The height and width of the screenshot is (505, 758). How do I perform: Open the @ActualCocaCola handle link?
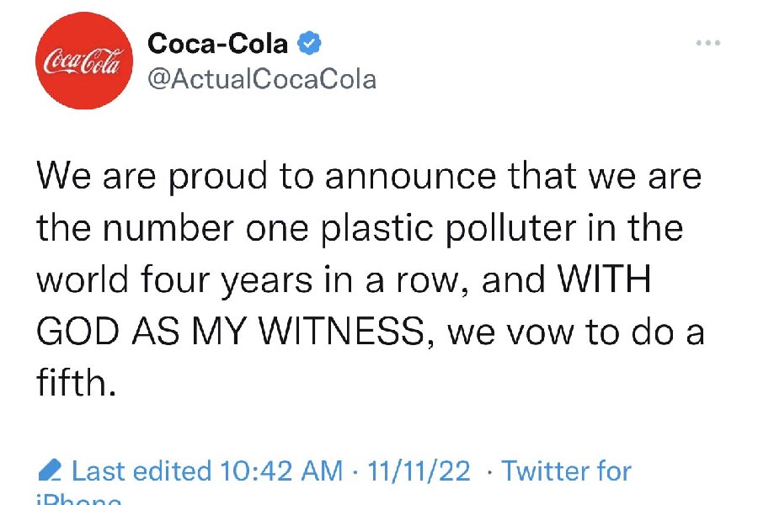[261, 79]
